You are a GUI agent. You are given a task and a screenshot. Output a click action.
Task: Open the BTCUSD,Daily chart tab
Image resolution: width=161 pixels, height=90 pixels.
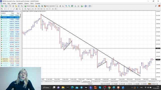(x=124, y=82)
